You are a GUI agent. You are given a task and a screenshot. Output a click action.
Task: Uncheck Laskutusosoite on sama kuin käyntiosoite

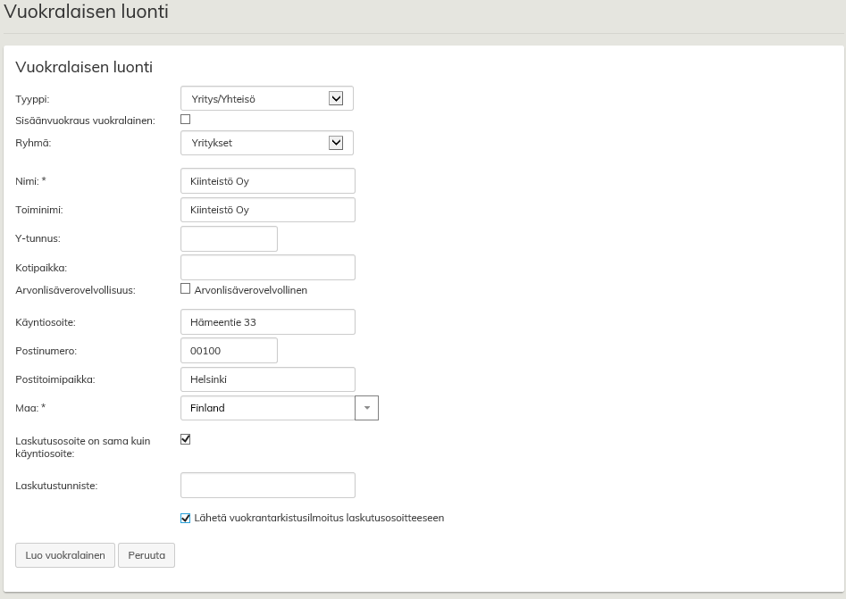[x=186, y=439]
